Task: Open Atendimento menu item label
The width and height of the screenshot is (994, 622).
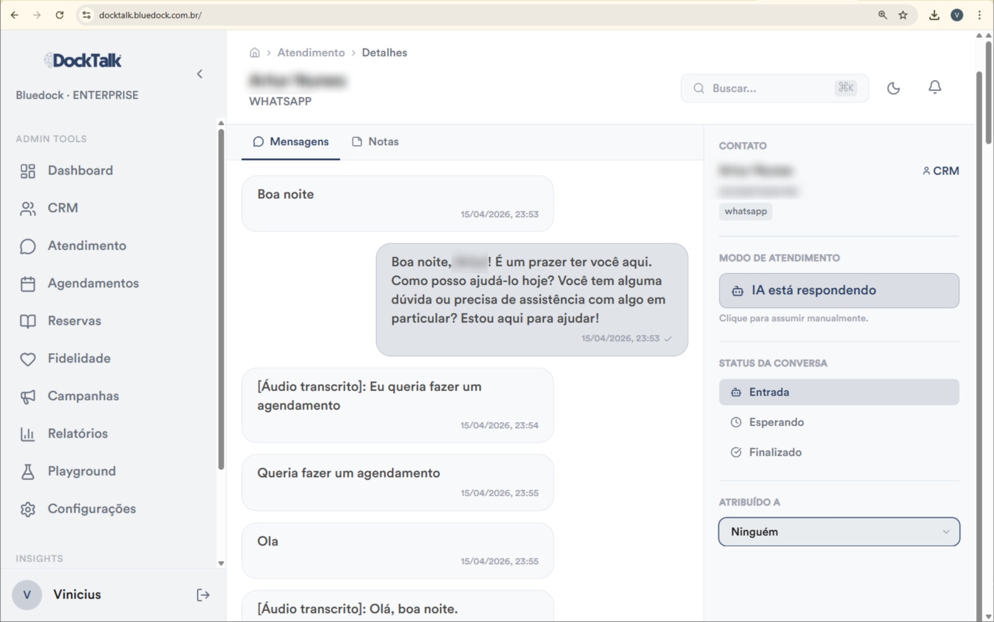Action: 87,246
